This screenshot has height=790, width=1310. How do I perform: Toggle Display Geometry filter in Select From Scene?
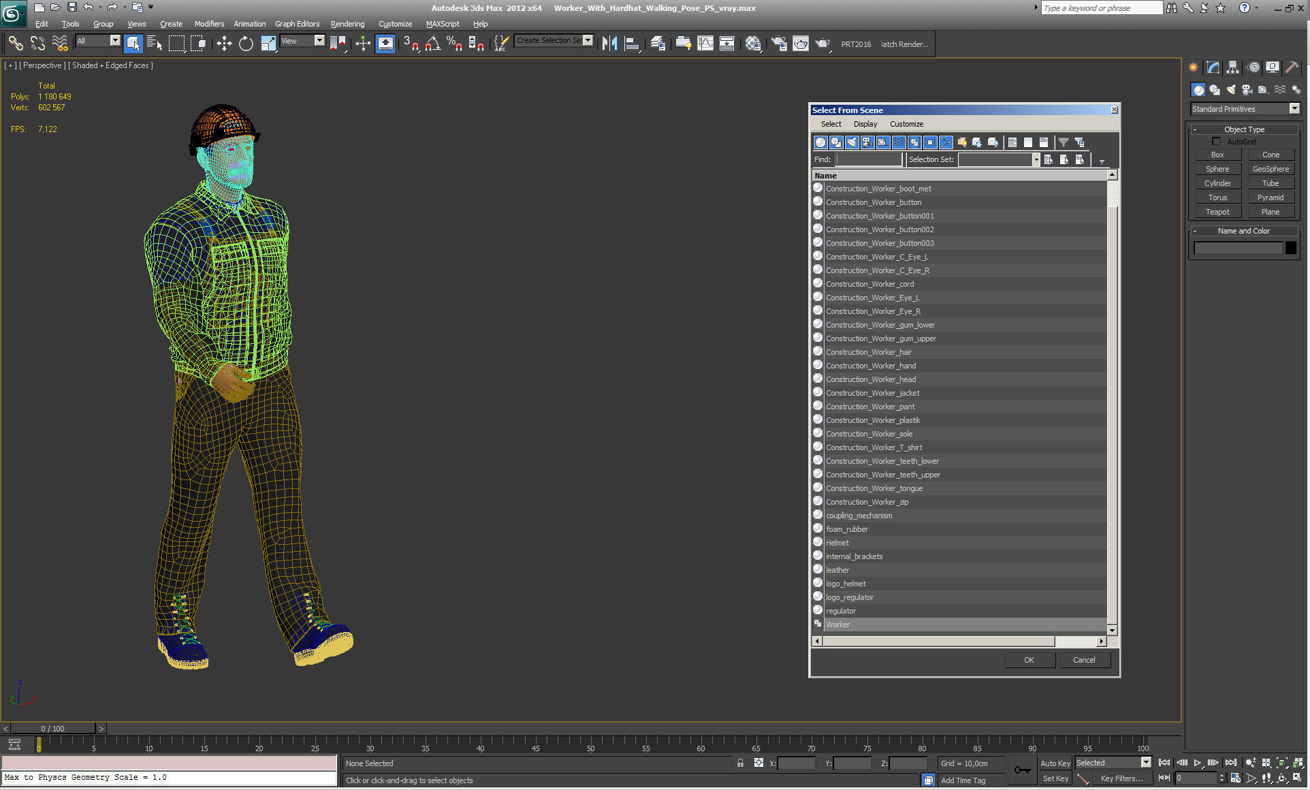(820, 142)
